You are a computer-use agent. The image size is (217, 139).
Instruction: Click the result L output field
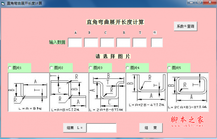tap(101, 128)
